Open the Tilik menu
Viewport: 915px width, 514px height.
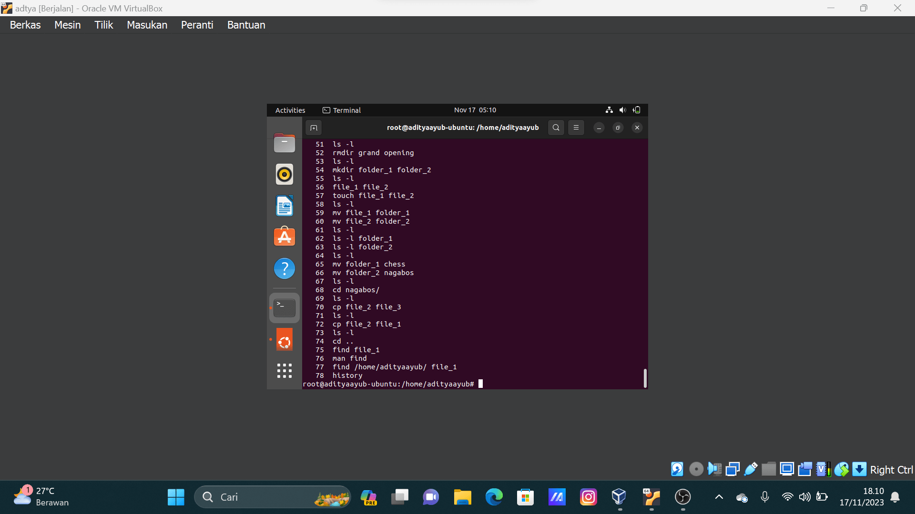click(x=103, y=25)
